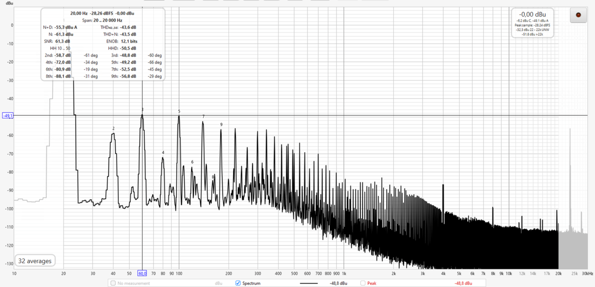Click the Span: 20 .. 20 000 Hz text

[x=102, y=20]
